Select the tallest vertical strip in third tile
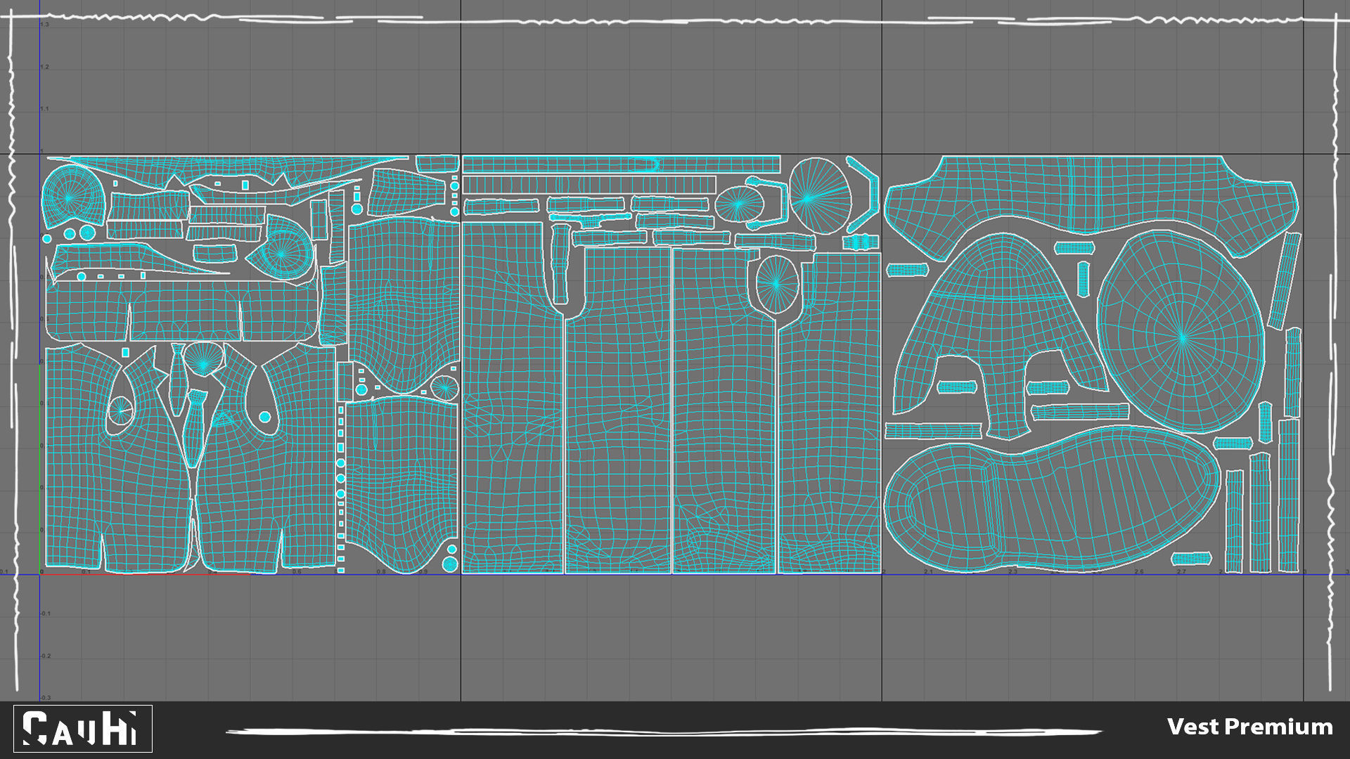 tap(1288, 495)
